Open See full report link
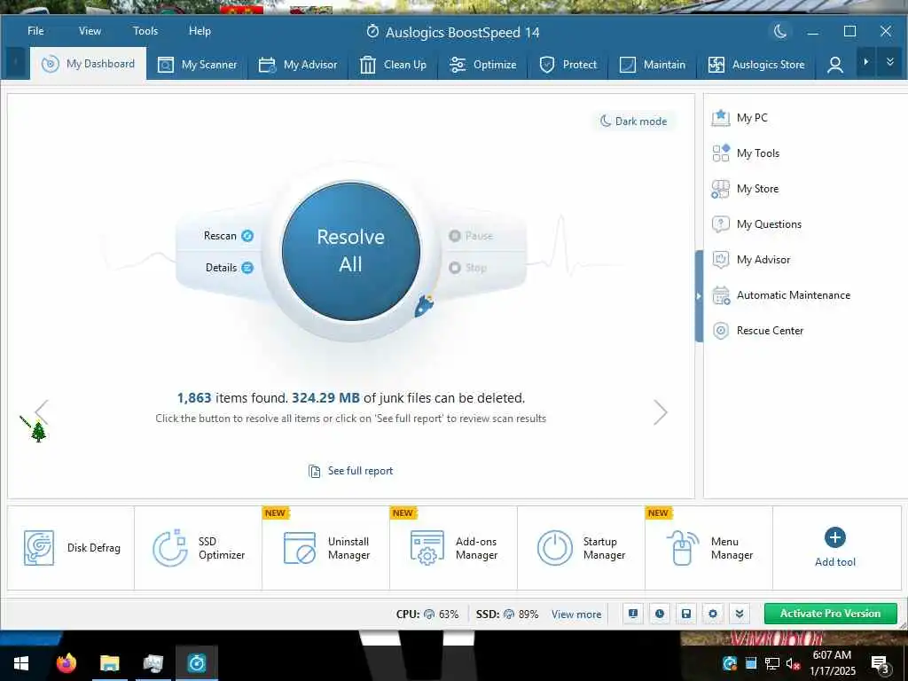908x681 pixels. 351,471
